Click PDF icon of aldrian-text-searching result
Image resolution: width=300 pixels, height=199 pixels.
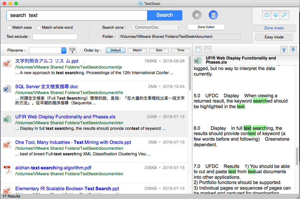tap(8, 170)
